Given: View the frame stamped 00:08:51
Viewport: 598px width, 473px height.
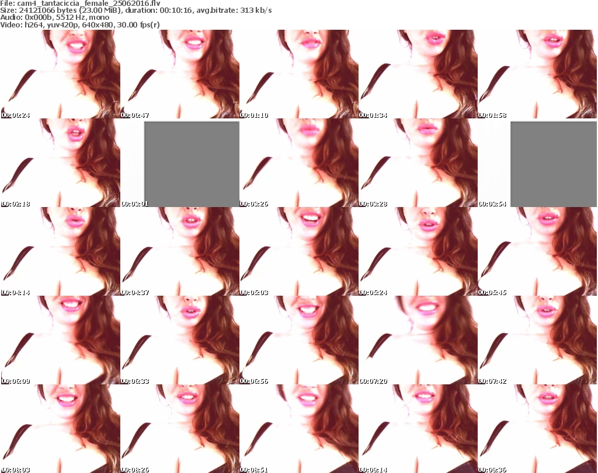Looking at the screenshot, I should (x=299, y=429).
